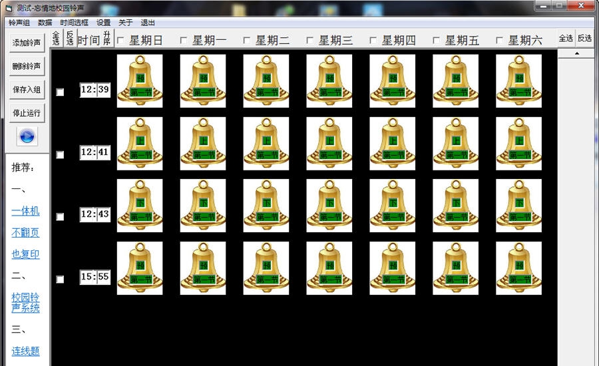599x366 pixels.
Task: Select the 星期四 bell in the 12:41 row
Action: pos(392,144)
